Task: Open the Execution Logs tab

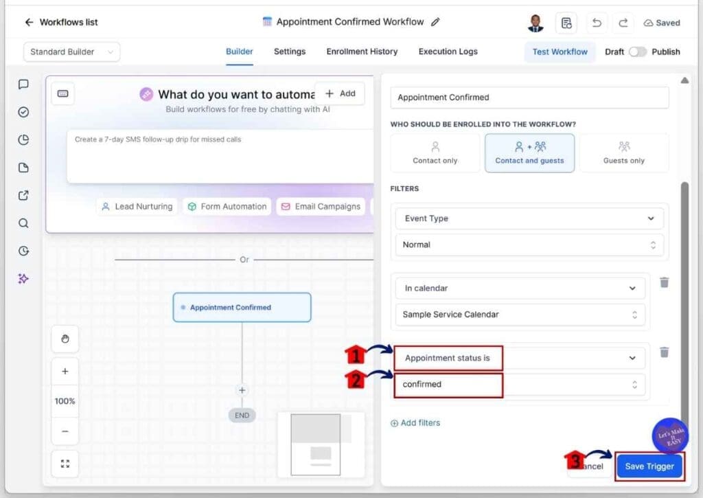Action: pyautogui.click(x=448, y=52)
